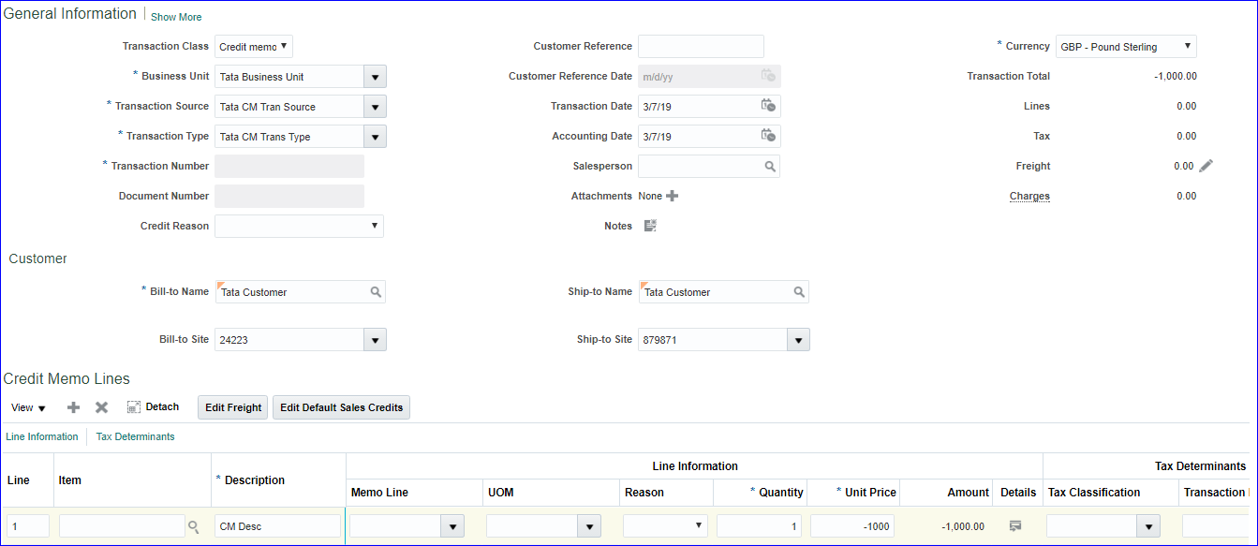Click the Item search icon in line 1
Screen dimensions: 1258x546
[x=194, y=527]
